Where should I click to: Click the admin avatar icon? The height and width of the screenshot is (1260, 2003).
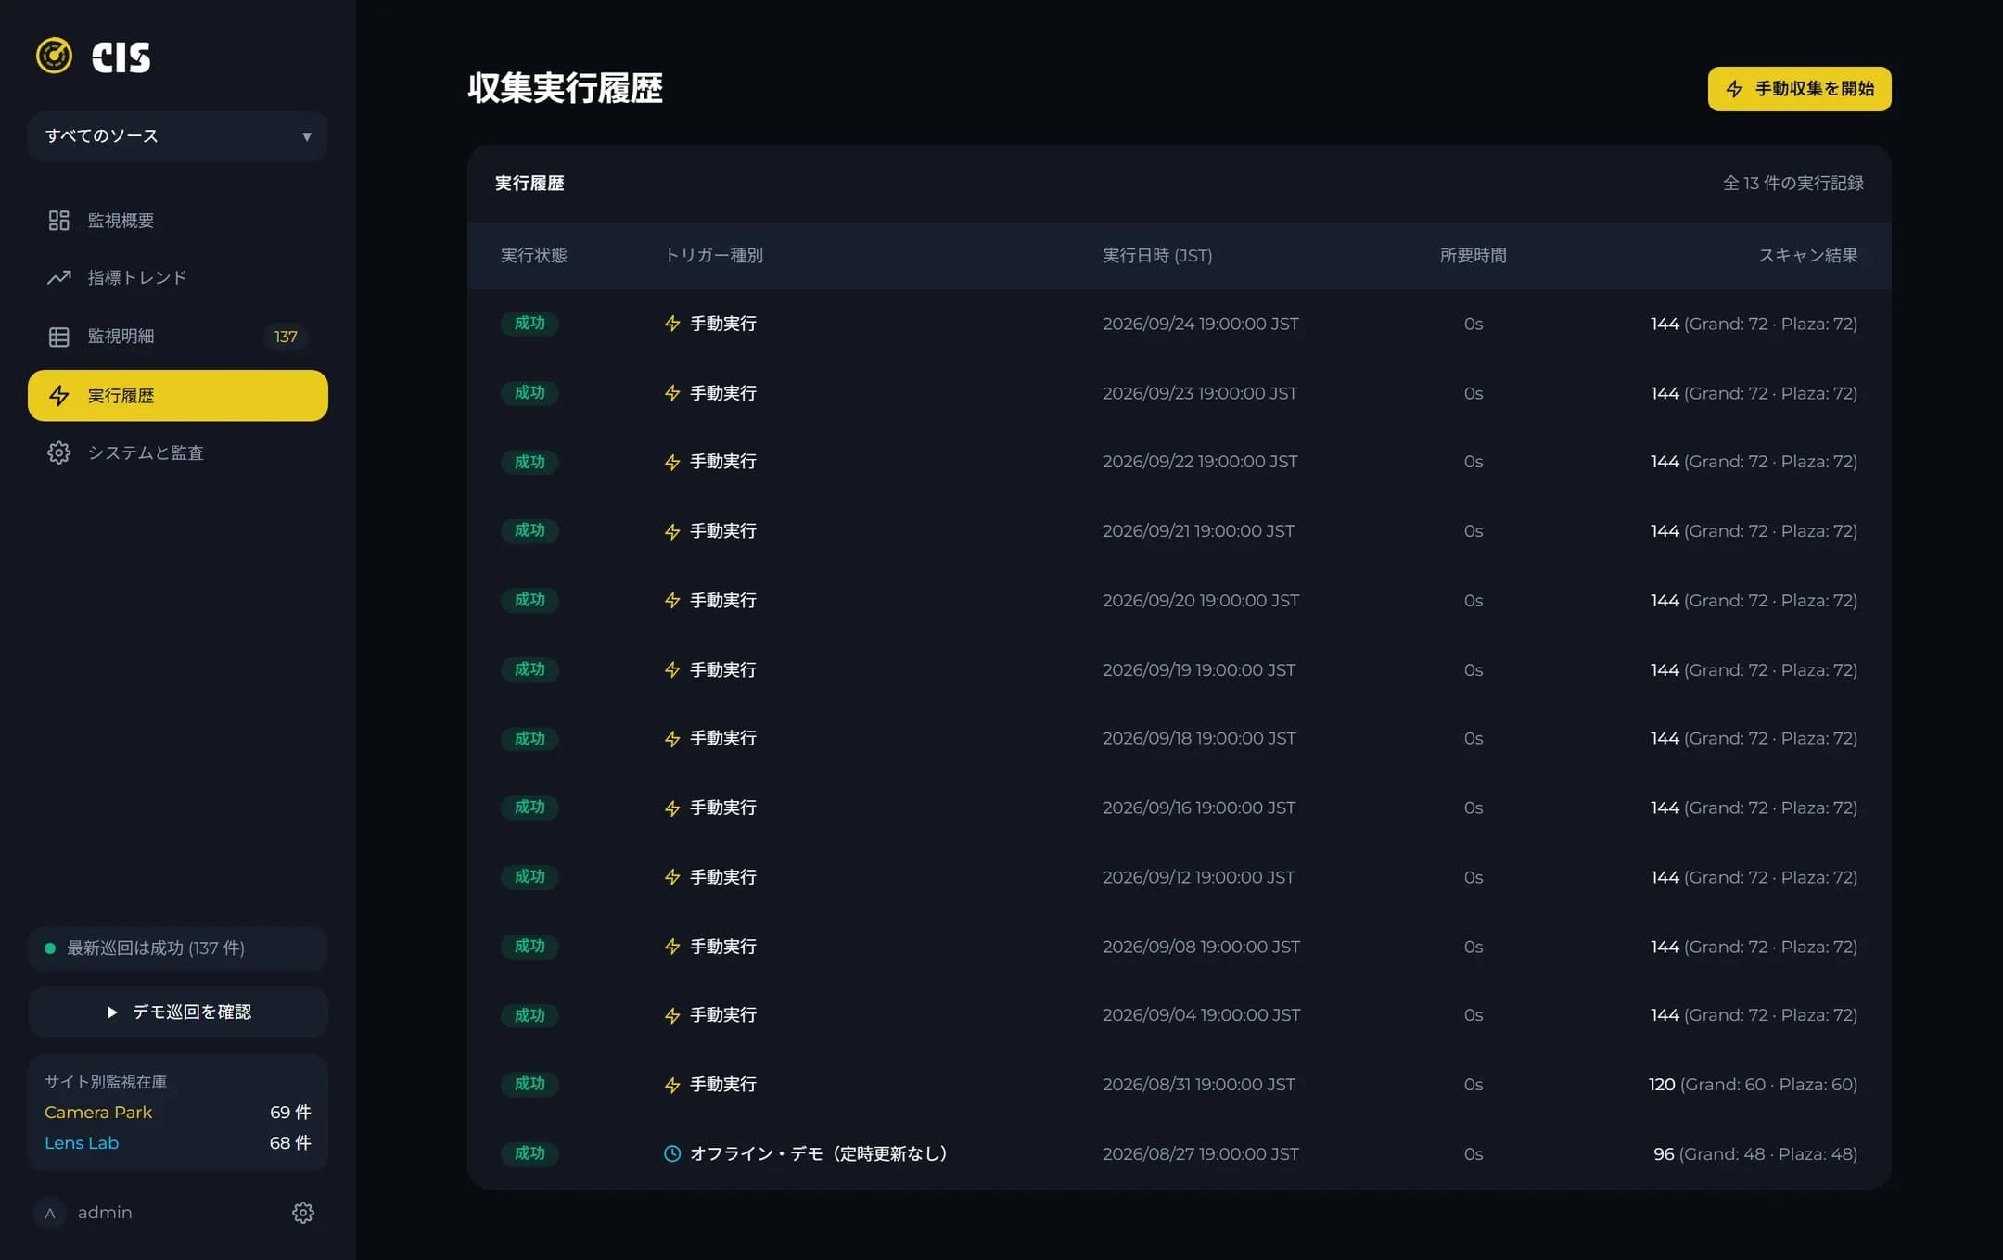coord(50,1213)
